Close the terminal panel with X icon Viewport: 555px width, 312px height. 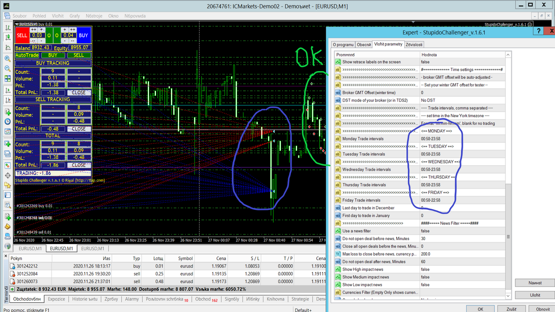[6, 256]
